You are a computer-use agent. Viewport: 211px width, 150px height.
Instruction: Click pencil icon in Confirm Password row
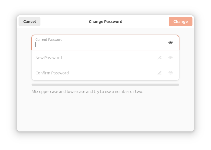coord(159,73)
